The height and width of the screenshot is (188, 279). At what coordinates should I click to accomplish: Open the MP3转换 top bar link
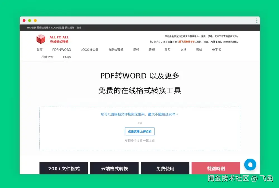32,28
